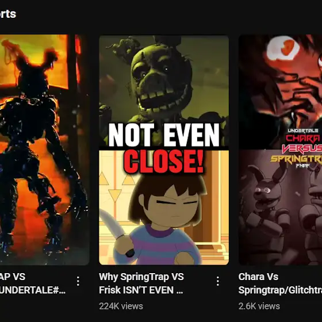
Task: Click the gray bunny animatronic in right thumbnail
Action: coord(265,208)
